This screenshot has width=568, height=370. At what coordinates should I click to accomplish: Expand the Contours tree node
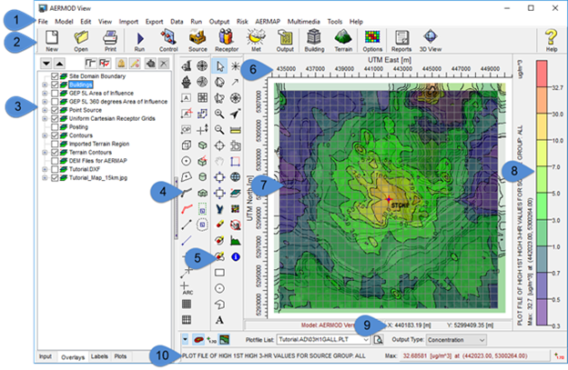pyautogui.click(x=45, y=135)
